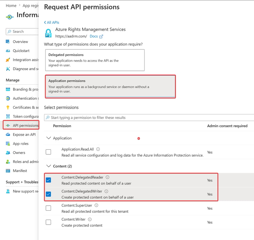Click the New support request icon
Image resolution: width=254 pixels, height=240 pixels.
click(8, 191)
